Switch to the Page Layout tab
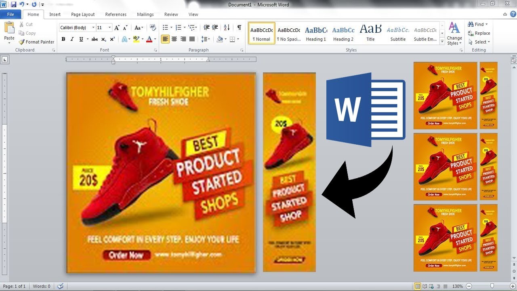This screenshot has width=517, height=291. coord(83,14)
